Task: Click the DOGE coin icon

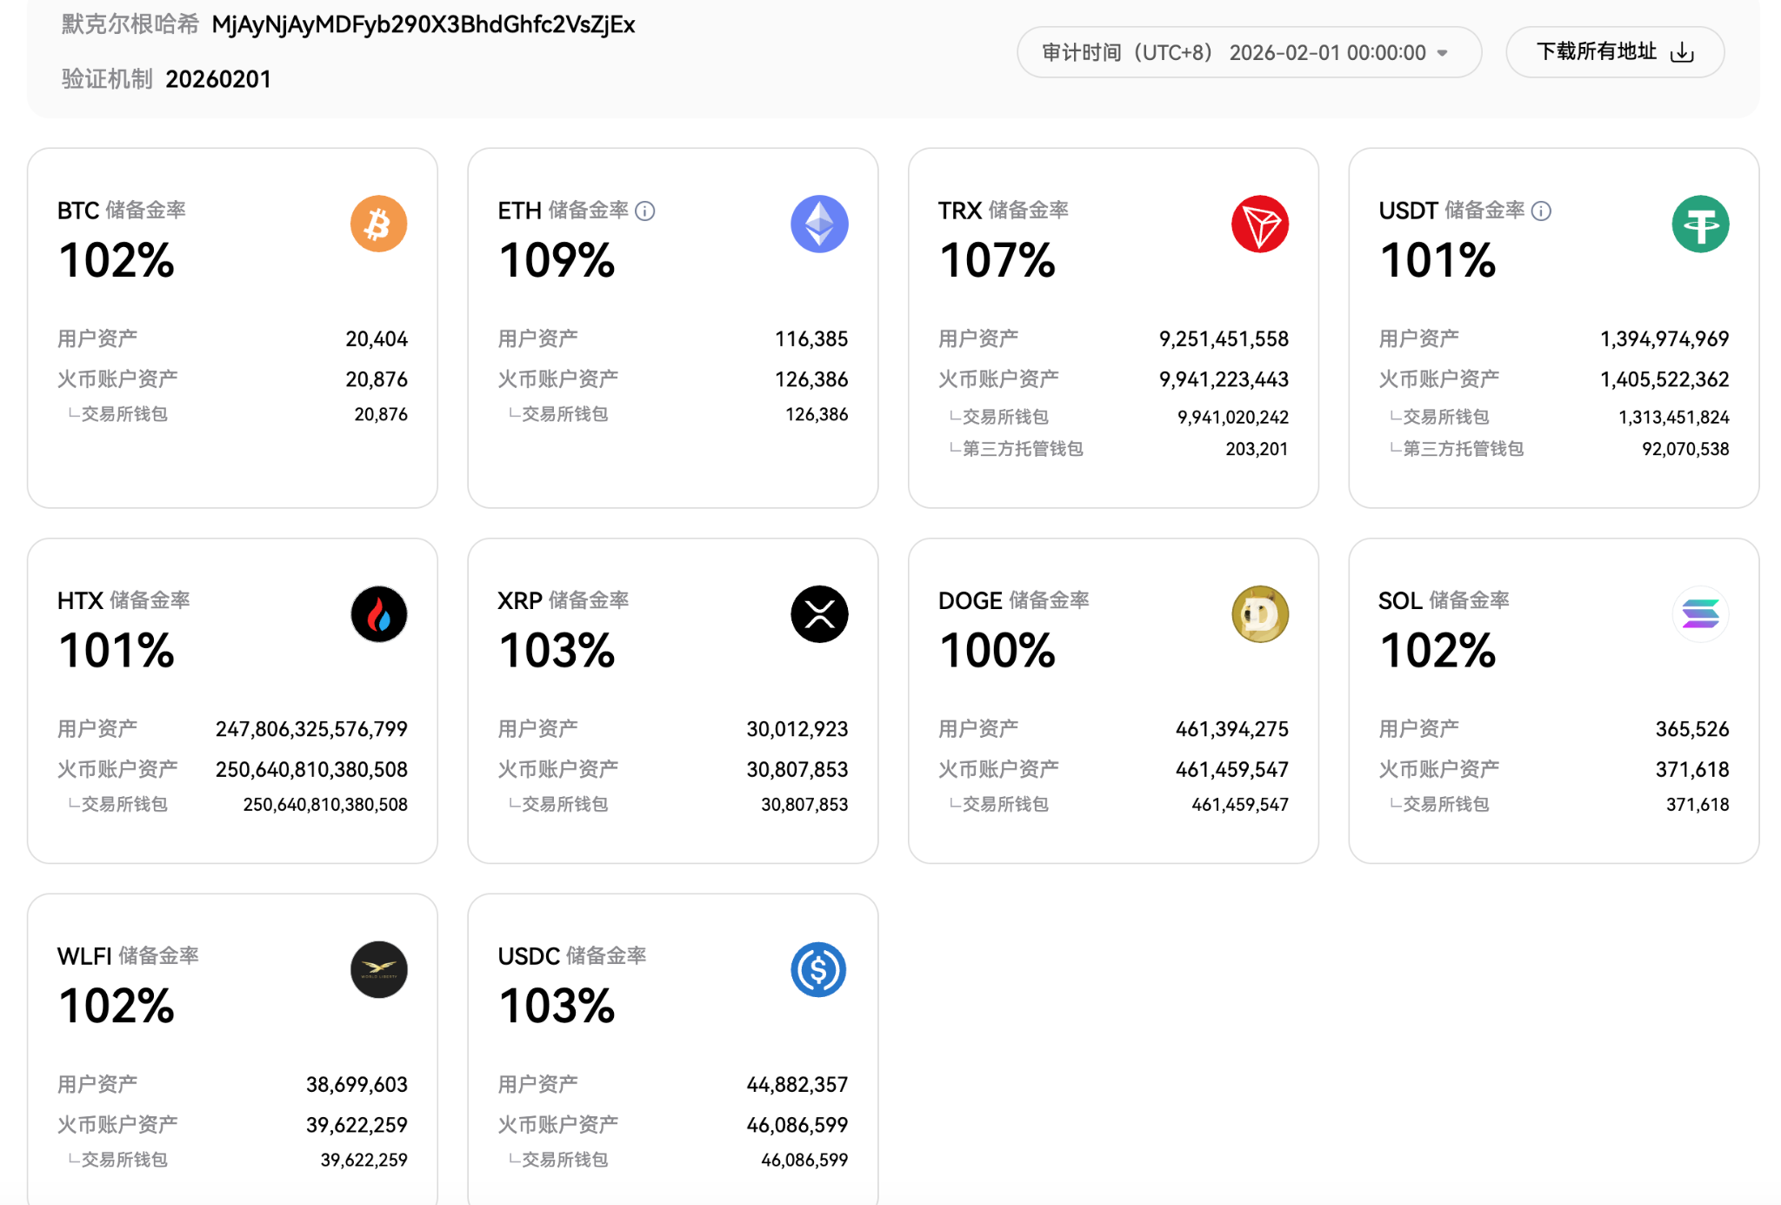Action: [1260, 613]
